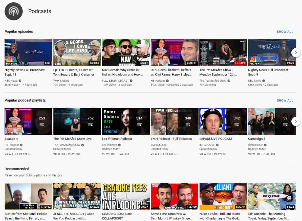This screenshot has height=221, width=302.
Task: Visit The Pat McAfee Show channel under live episode
Action: 213,81
